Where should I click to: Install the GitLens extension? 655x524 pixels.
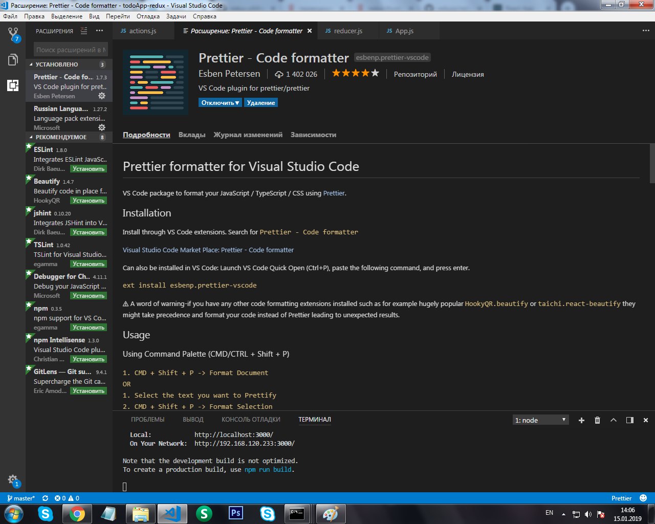click(x=88, y=391)
